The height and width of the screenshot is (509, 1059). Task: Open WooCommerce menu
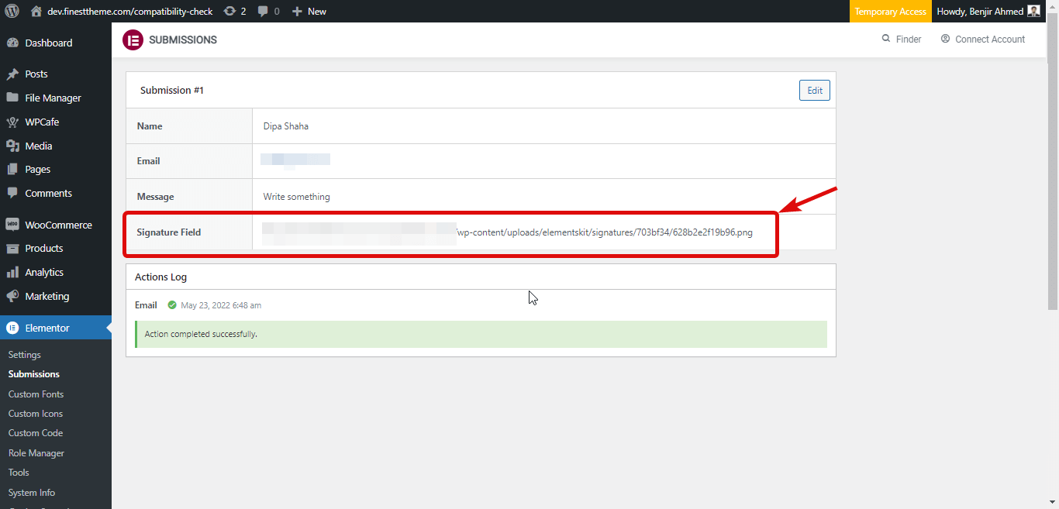pos(56,225)
